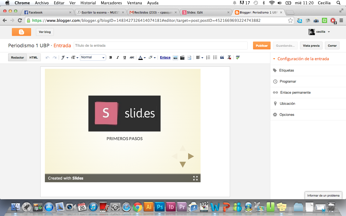Open the Chrome hamburger menu
Viewport: 346px width, 216px height.
(x=341, y=21)
